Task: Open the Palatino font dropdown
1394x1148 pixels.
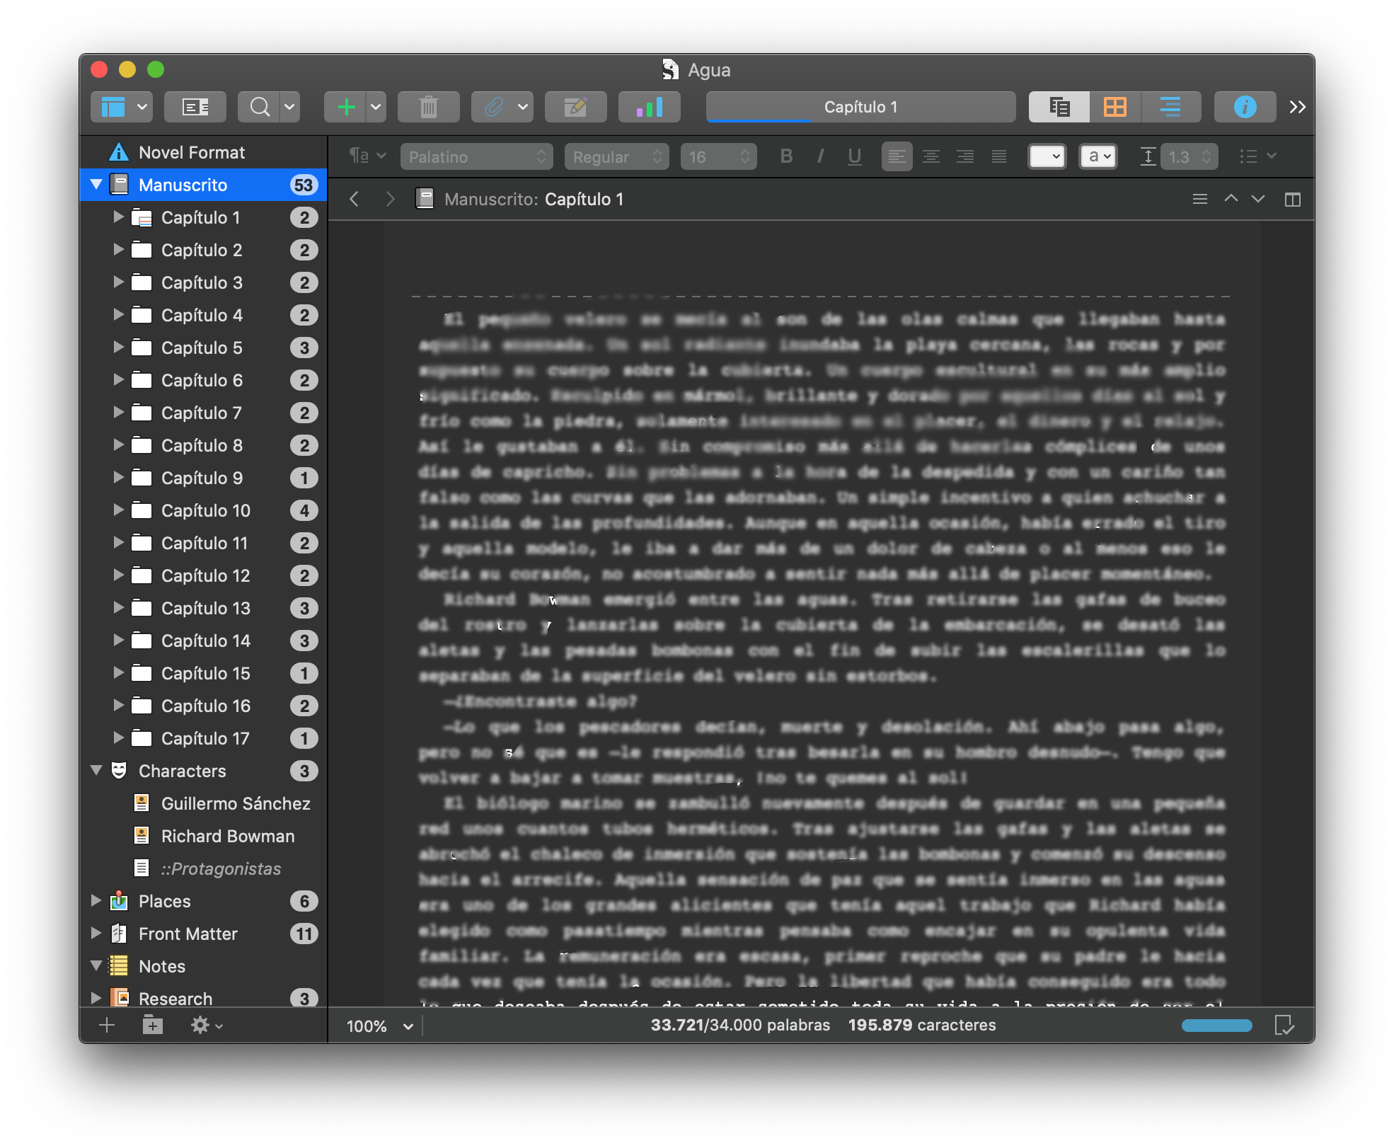Action: [476, 156]
